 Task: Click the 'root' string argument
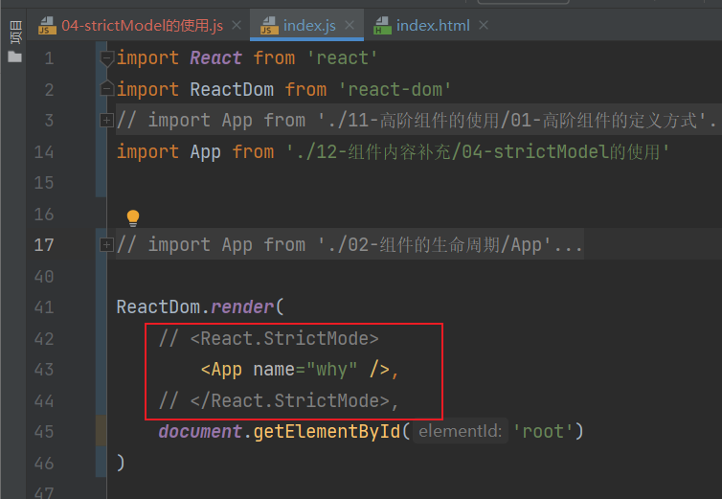pos(542,431)
